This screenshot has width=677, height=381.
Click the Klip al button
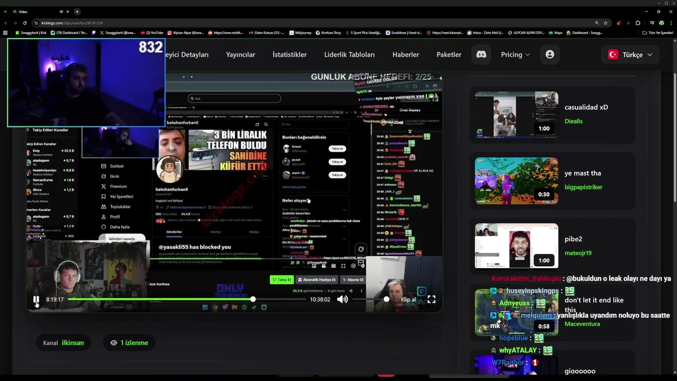click(x=408, y=300)
